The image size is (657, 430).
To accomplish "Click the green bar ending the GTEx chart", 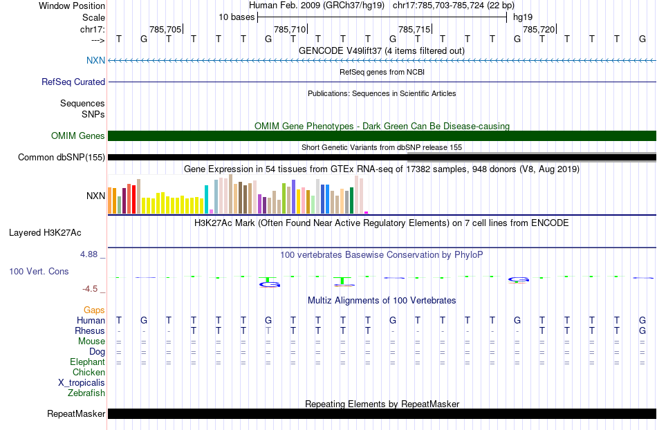I will [x=351, y=200].
